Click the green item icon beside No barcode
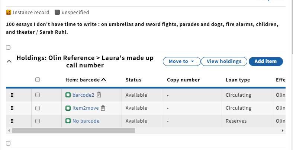 68,121
